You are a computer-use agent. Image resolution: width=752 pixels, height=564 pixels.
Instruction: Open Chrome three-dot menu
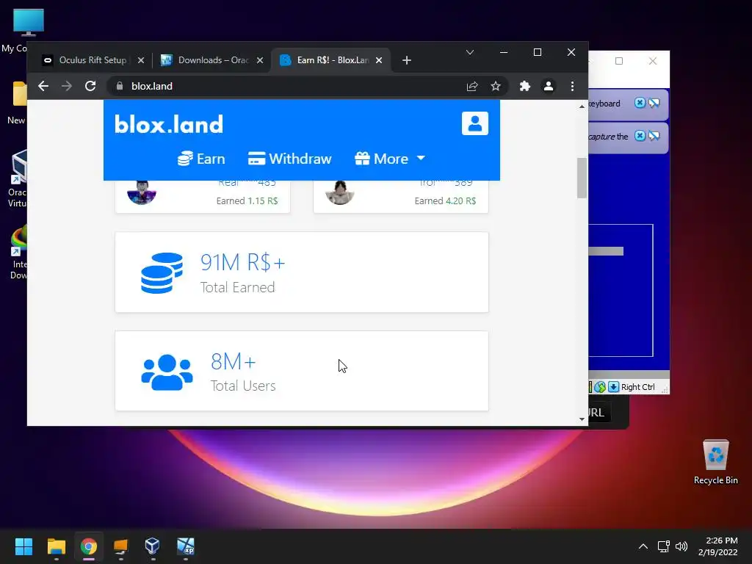click(x=572, y=87)
